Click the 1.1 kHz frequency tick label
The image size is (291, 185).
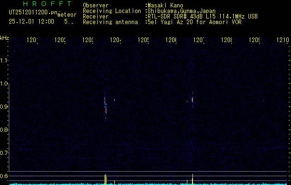4,60
